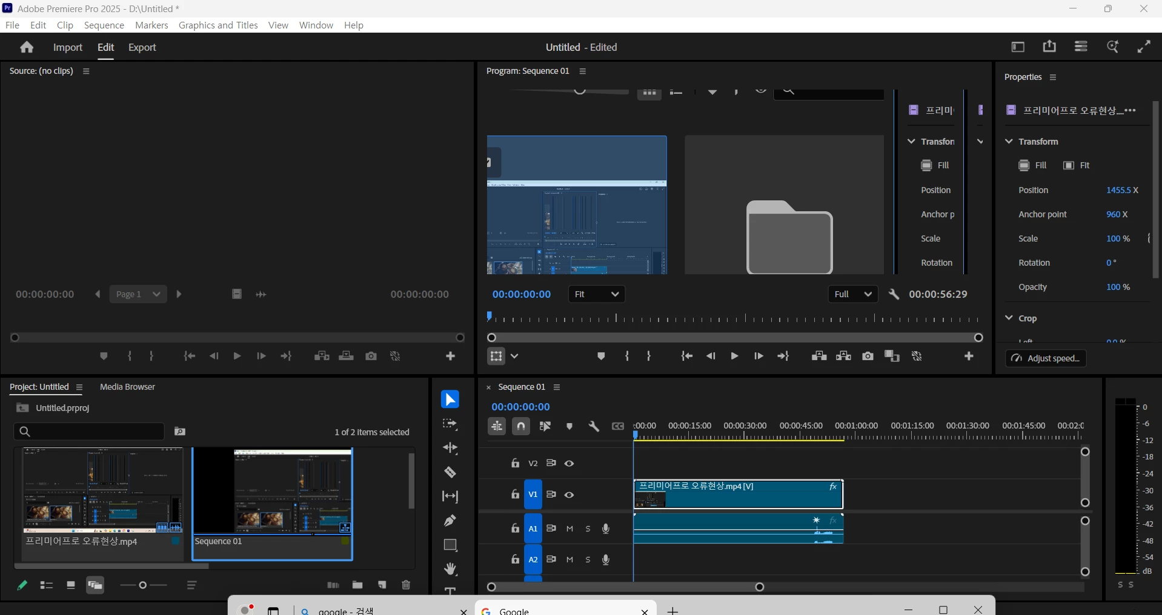Open the Sequence 01 timeline panel menu
1162x615 pixels.
pos(557,387)
